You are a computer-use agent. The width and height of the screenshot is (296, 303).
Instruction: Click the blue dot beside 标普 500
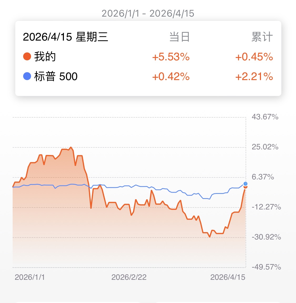click(27, 76)
